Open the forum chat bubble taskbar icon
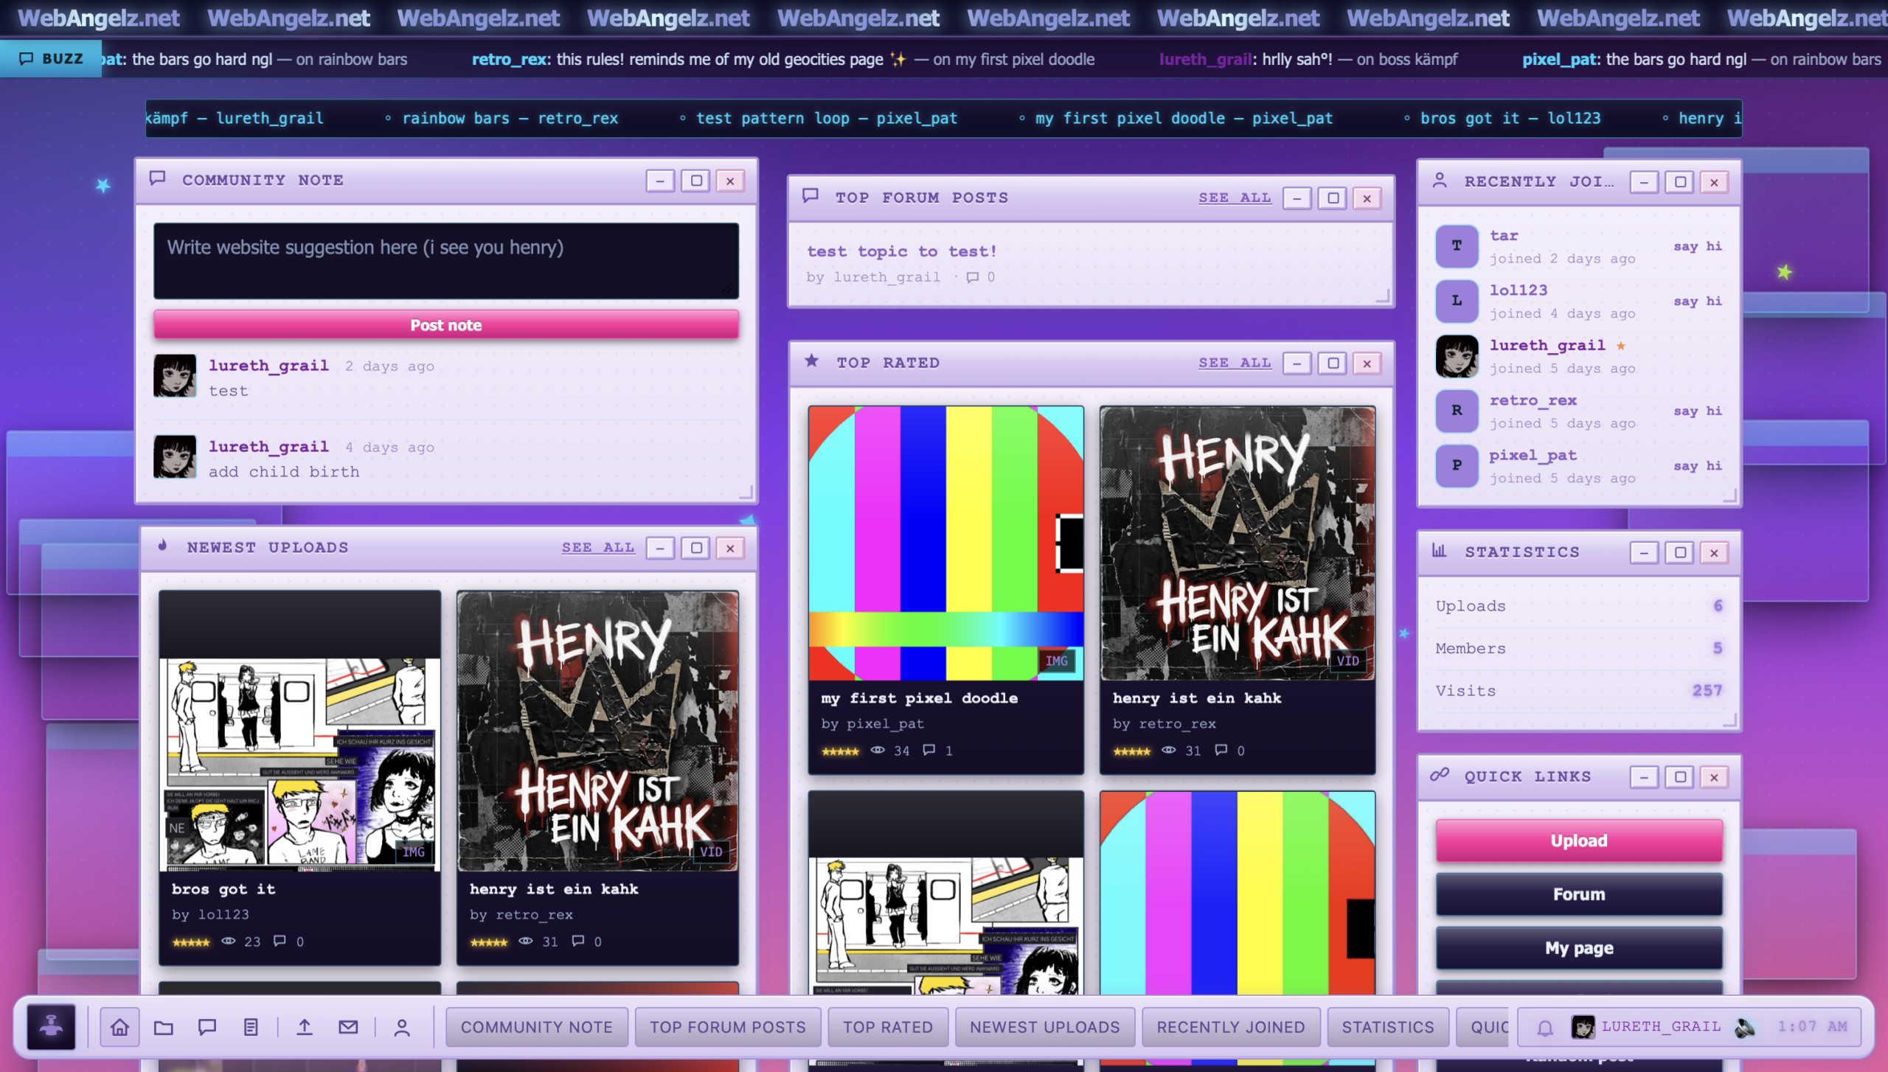The image size is (1888, 1072). 207,1026
